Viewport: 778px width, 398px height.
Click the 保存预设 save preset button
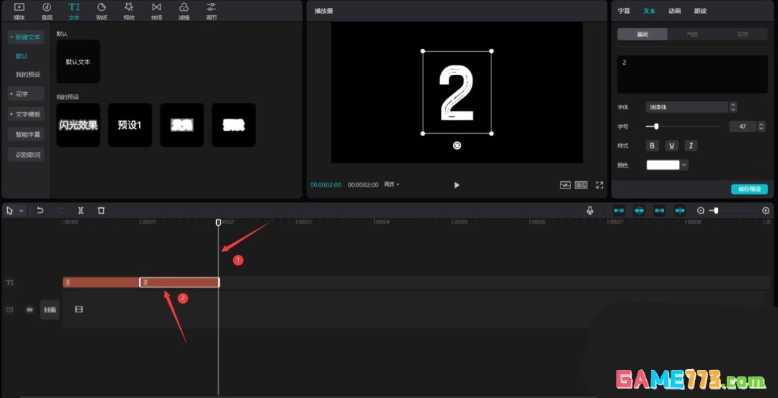[x=749, y=189]
